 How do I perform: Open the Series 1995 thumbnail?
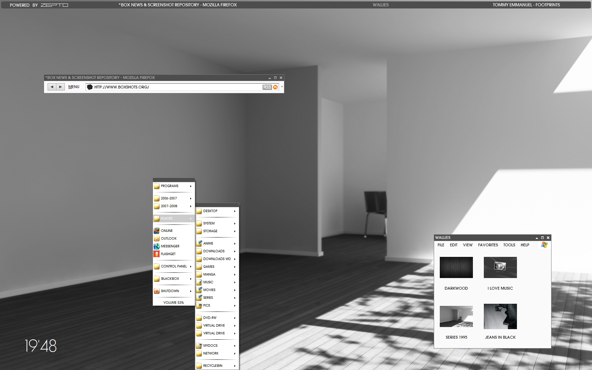tap(456, 316)
